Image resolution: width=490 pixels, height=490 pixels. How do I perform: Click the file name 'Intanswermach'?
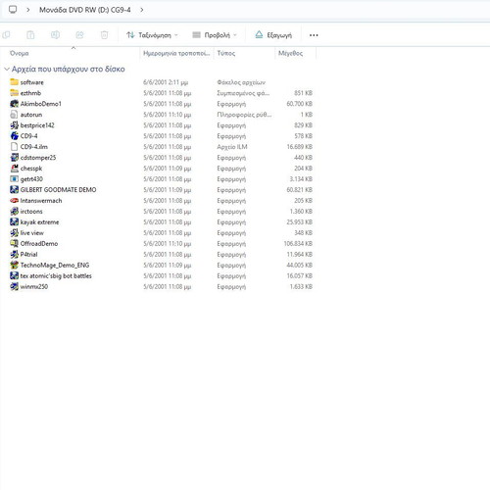41,201
